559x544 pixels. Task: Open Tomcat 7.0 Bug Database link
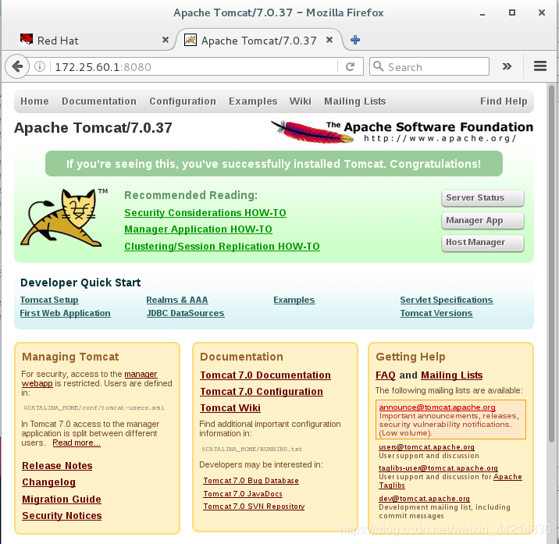[x=251, y=481]
